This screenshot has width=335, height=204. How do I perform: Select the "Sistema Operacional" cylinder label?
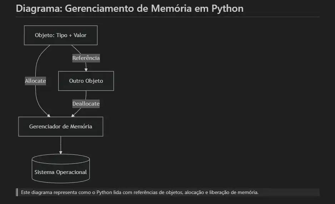pos(61,172)
